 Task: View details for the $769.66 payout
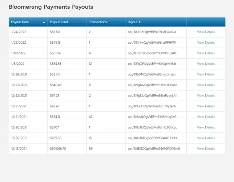[206, 138]
